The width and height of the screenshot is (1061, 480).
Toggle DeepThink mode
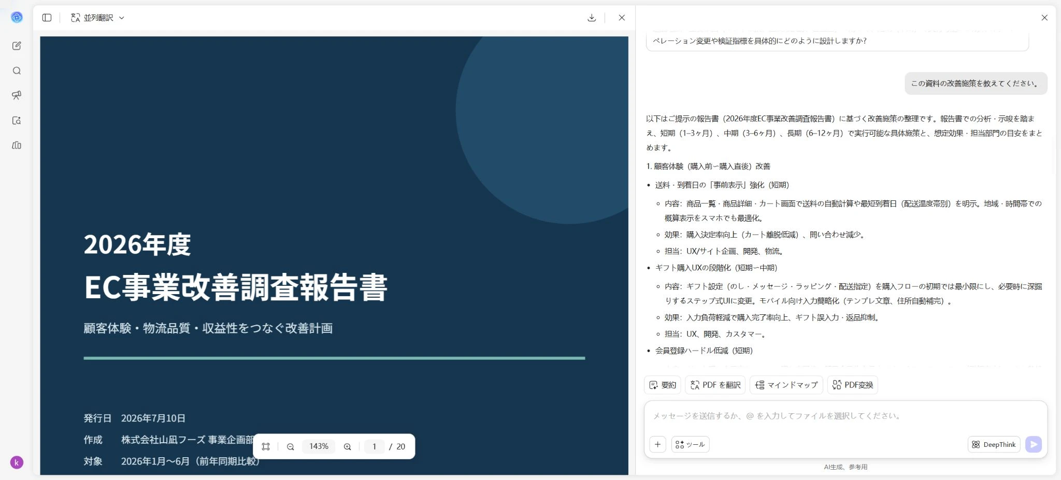(x=994, y=444)
